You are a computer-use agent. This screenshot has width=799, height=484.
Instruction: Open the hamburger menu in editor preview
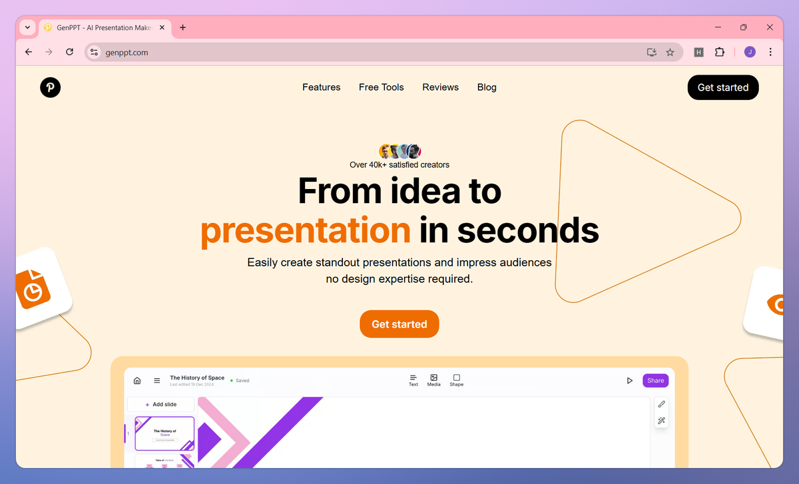click(157, 381)
